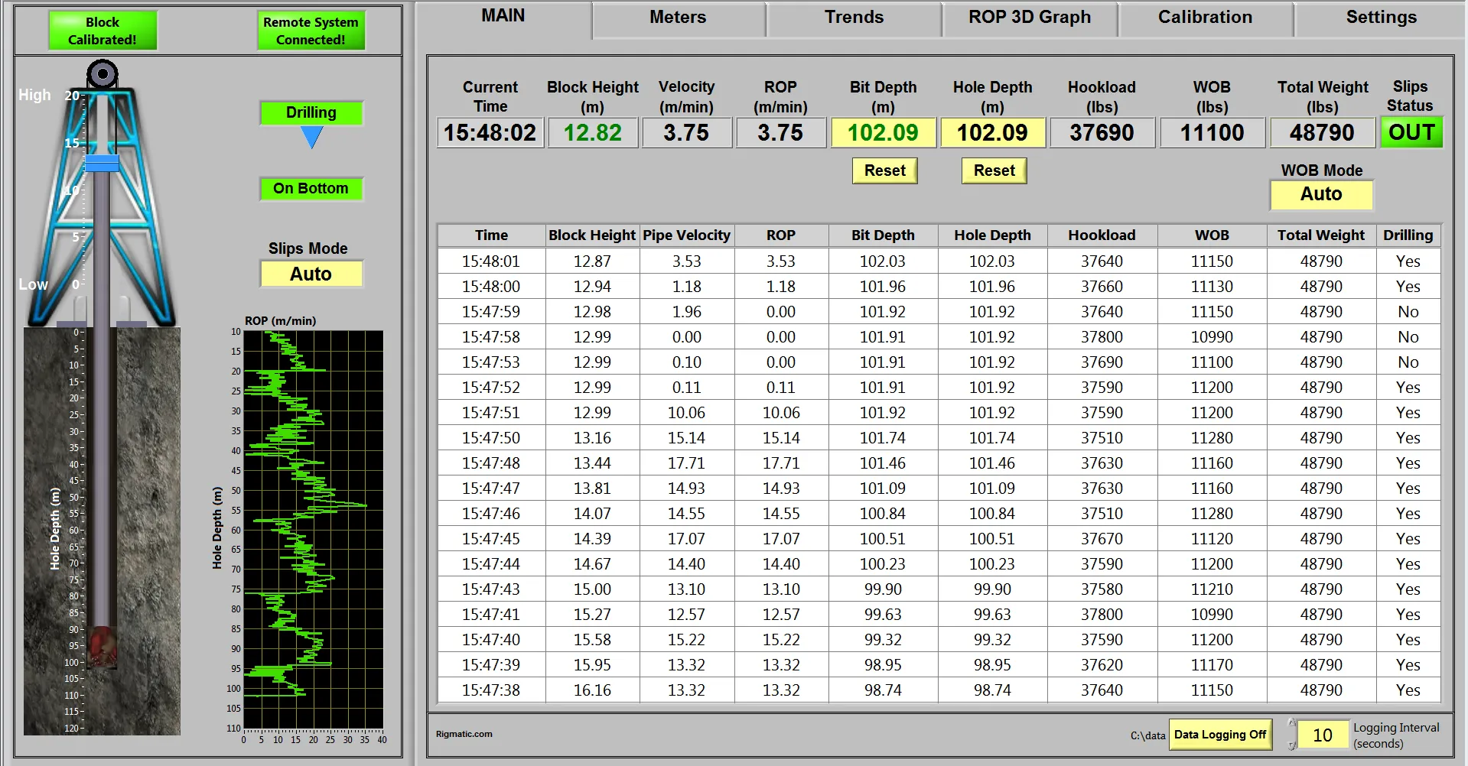Open the ROP 3D Graph tab
The height and width of the screenshot is (766, 1468).
(1030, 18)
